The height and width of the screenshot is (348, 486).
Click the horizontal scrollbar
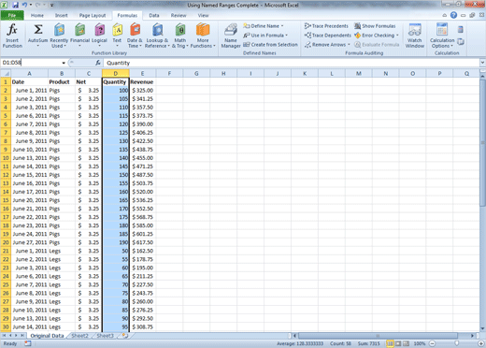(x=378, y=336)
